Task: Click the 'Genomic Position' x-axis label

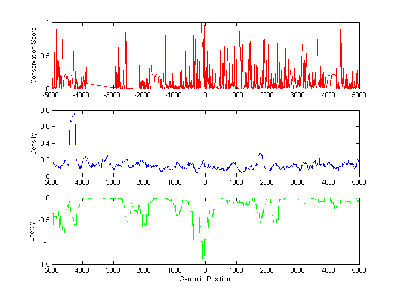Action: click(205, 279)
